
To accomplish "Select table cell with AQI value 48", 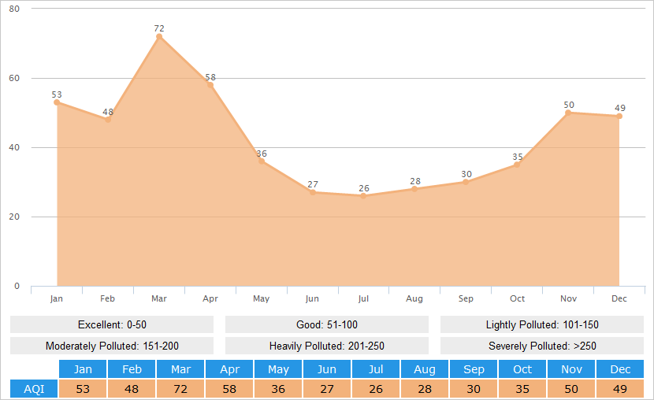I will point(132,389).
